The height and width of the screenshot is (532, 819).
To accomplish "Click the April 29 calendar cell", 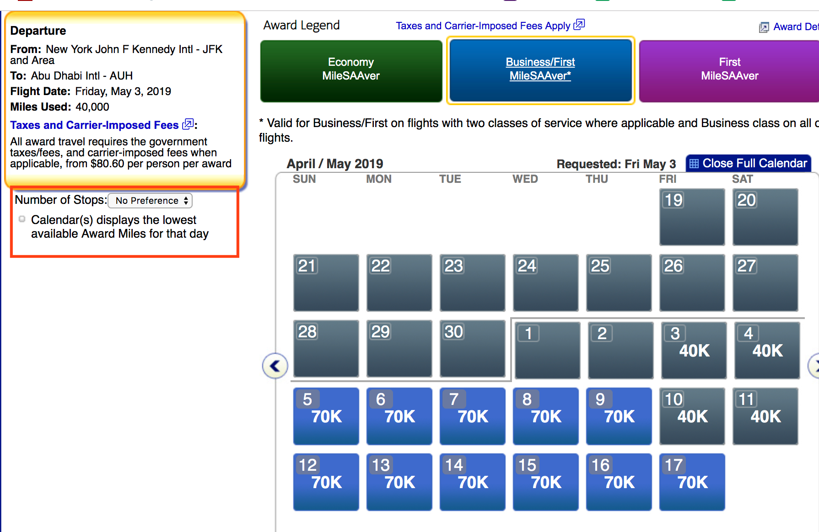I will 399,349.
